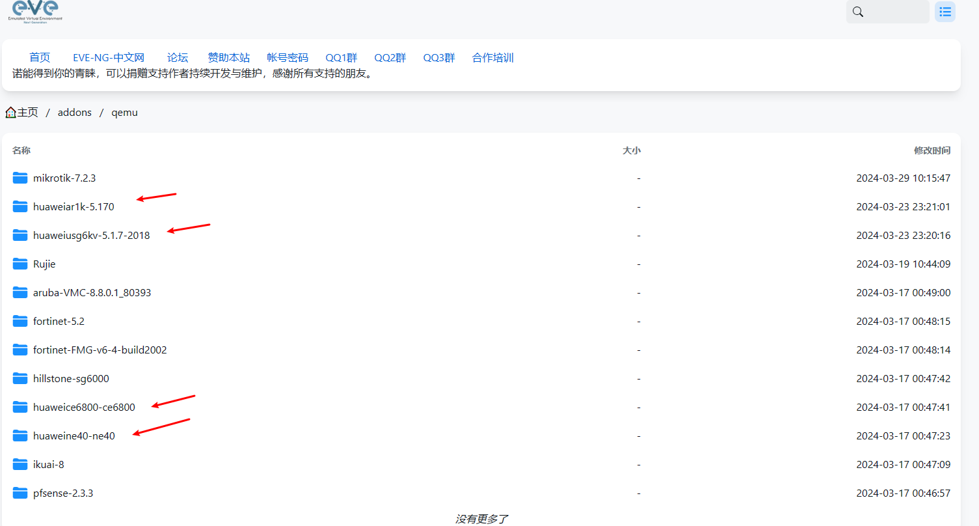
Task: Click the date 2024-03-17 00:48:14
Action: tap(904, 350)
